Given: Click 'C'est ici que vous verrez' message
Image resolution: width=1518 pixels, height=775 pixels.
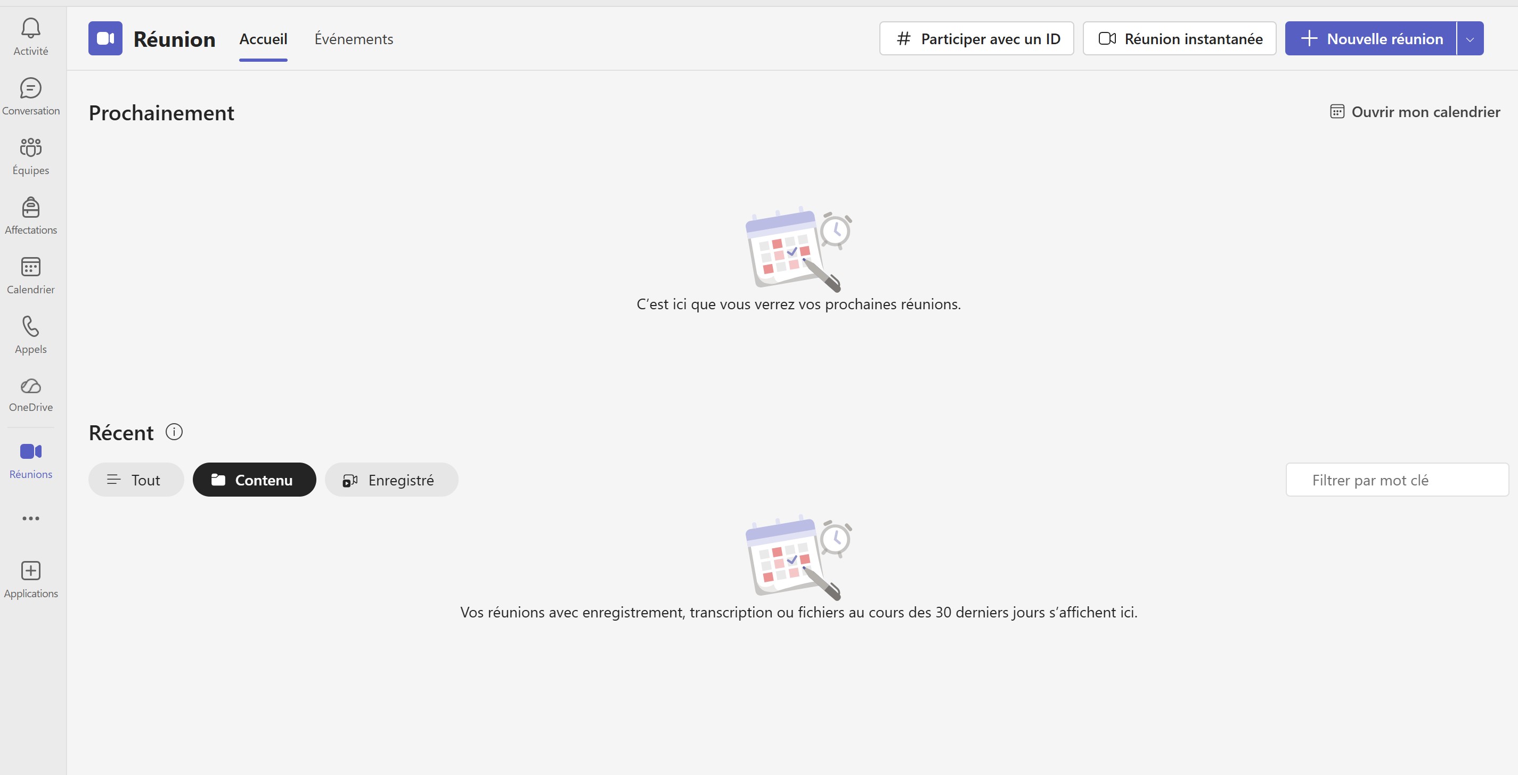Looking at the screenshot, I should click(798, 304).
